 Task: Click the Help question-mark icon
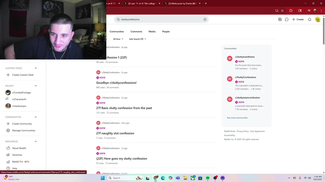coord(8,168)
